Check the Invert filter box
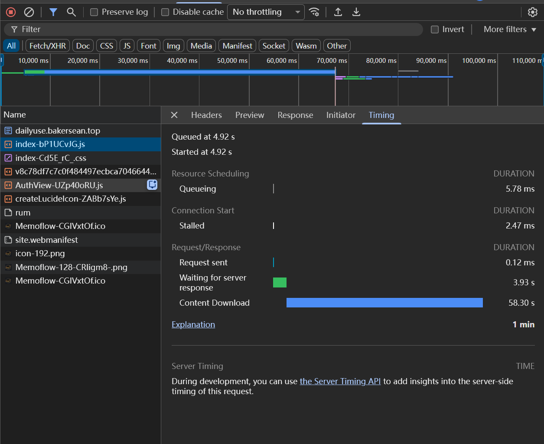 coord(435,29)
